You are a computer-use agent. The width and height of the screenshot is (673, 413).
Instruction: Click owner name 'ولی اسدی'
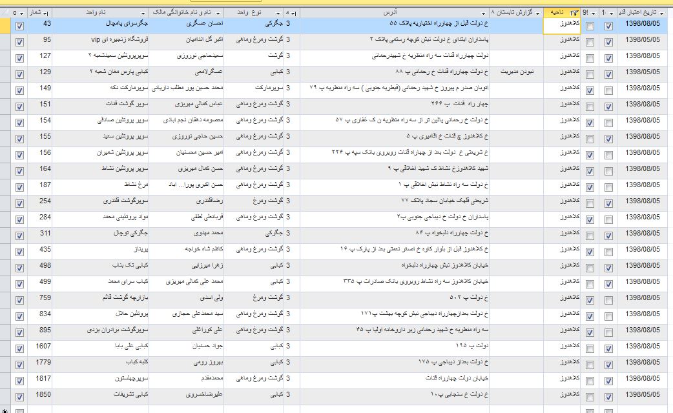212,297
